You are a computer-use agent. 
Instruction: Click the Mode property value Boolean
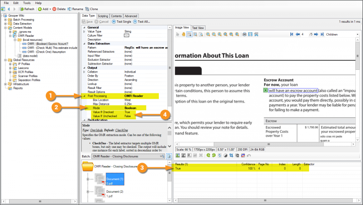tap(130, 108)
